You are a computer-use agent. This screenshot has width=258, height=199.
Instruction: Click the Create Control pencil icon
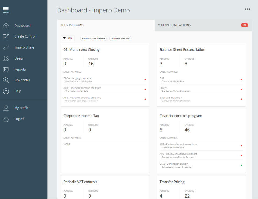6,36
